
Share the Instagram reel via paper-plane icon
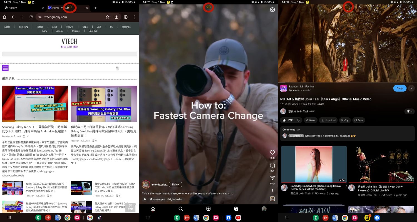point(272,178)
